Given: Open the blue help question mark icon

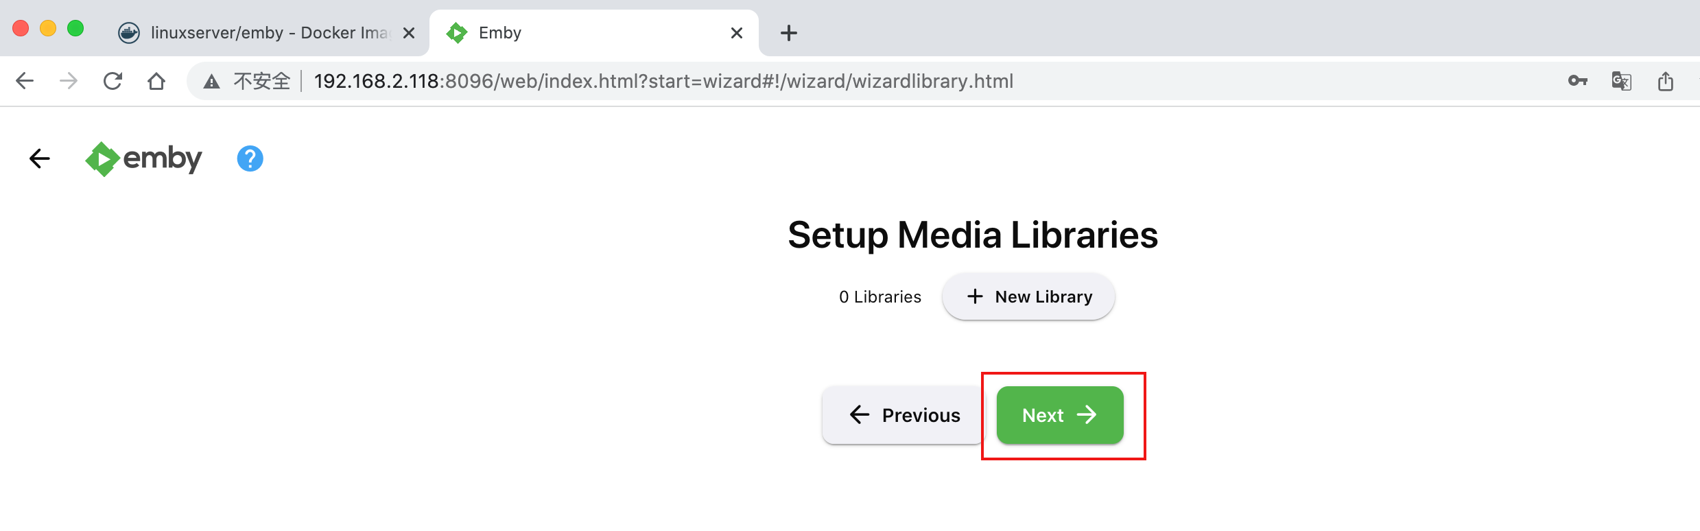Looking at the screenshot, I should click(250, 158).
